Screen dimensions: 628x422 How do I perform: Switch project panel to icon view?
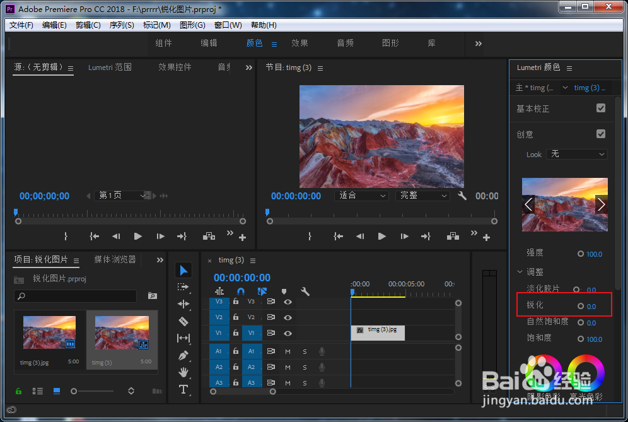tap(57, 390)
